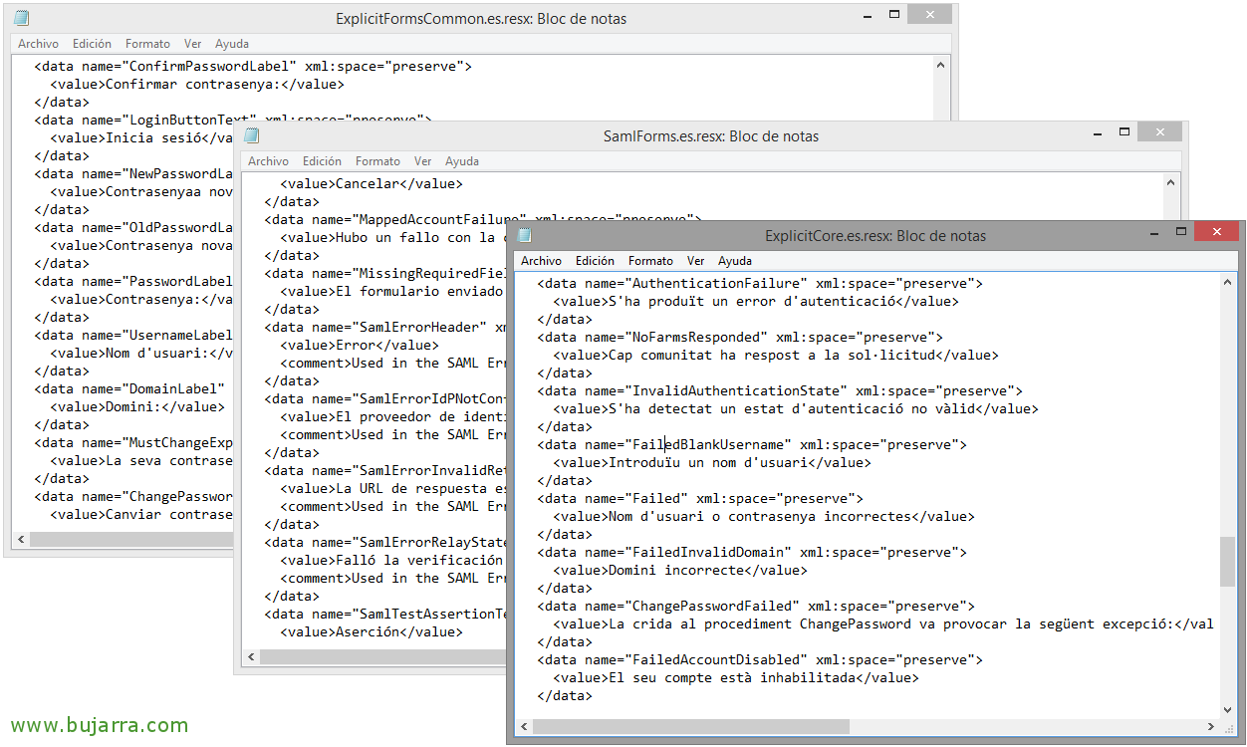Click the text "Domini:" in ExplicitFormsCommon window
The width and height of the screenshot is (1247, 747).
click(132, 407)
